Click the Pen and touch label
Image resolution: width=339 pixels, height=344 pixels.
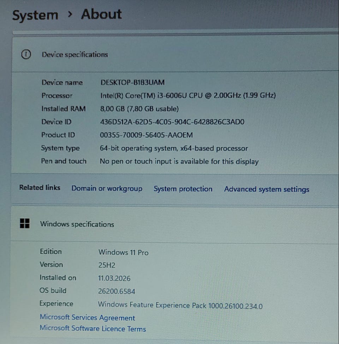(x=64, y=161)
